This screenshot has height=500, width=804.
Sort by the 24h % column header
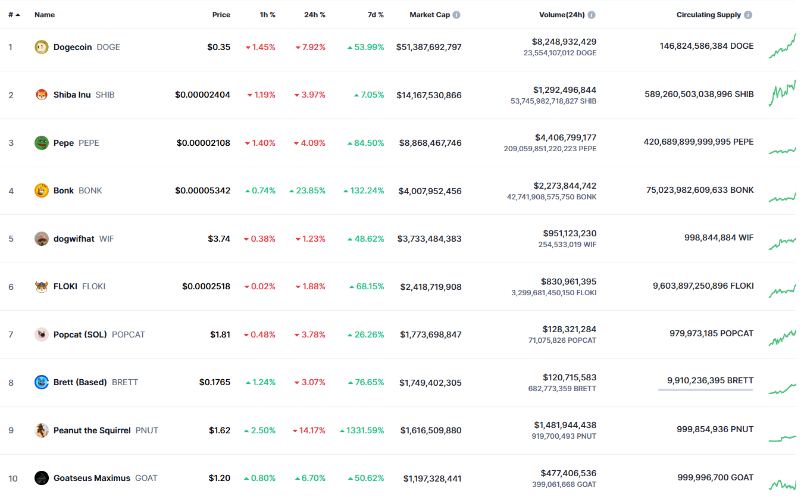(315, 15)
